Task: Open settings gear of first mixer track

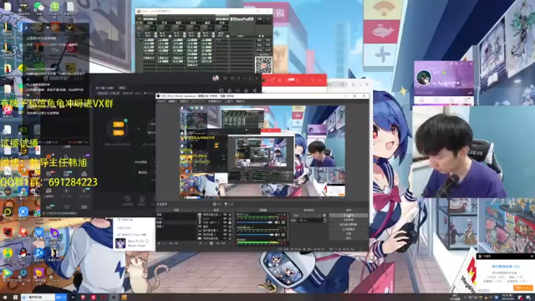Action: point(283,222)
